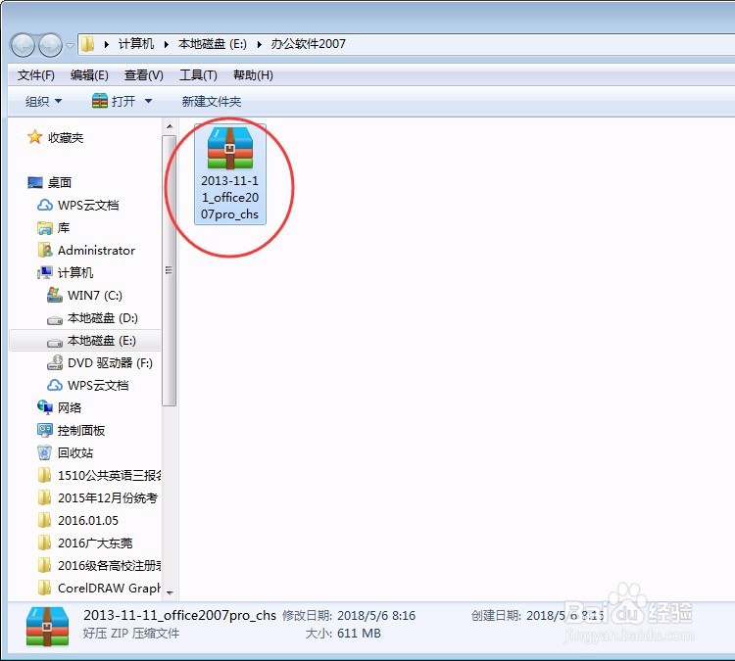Viewport: 735px width, 661px height.
Task: Click the 桌面 desktop icon
Action: [x=35, y=183]
